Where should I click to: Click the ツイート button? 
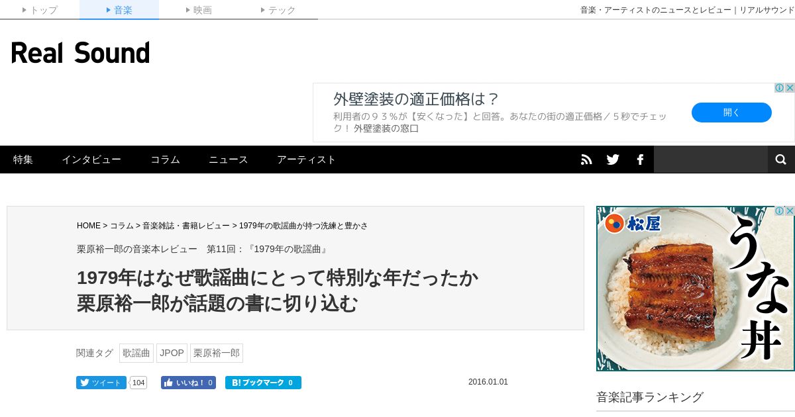click(101, 383)
